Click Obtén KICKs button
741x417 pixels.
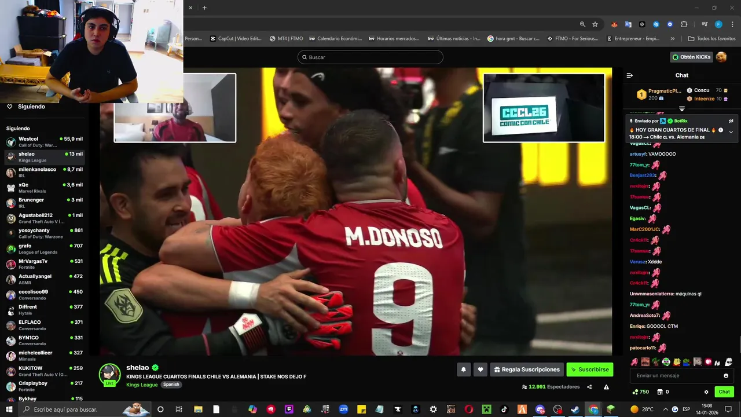[691, 57]
